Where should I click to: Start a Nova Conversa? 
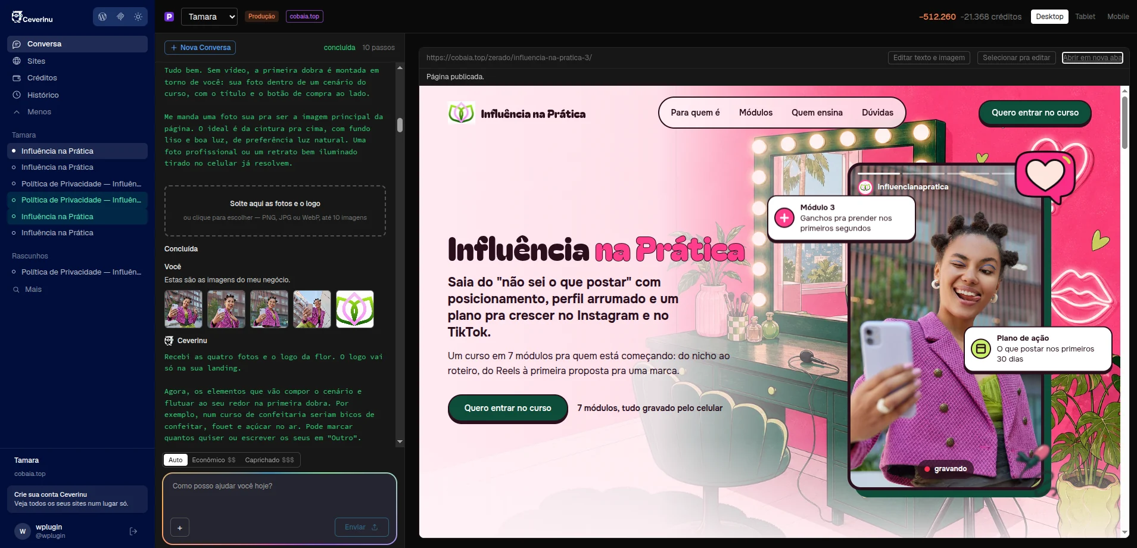(200, 48)
